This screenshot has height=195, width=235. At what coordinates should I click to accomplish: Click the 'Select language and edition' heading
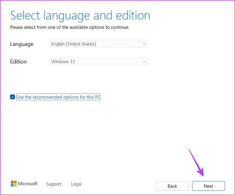tap(80, 15)
